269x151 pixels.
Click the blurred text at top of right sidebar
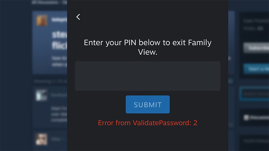click(x=256, y=24)
